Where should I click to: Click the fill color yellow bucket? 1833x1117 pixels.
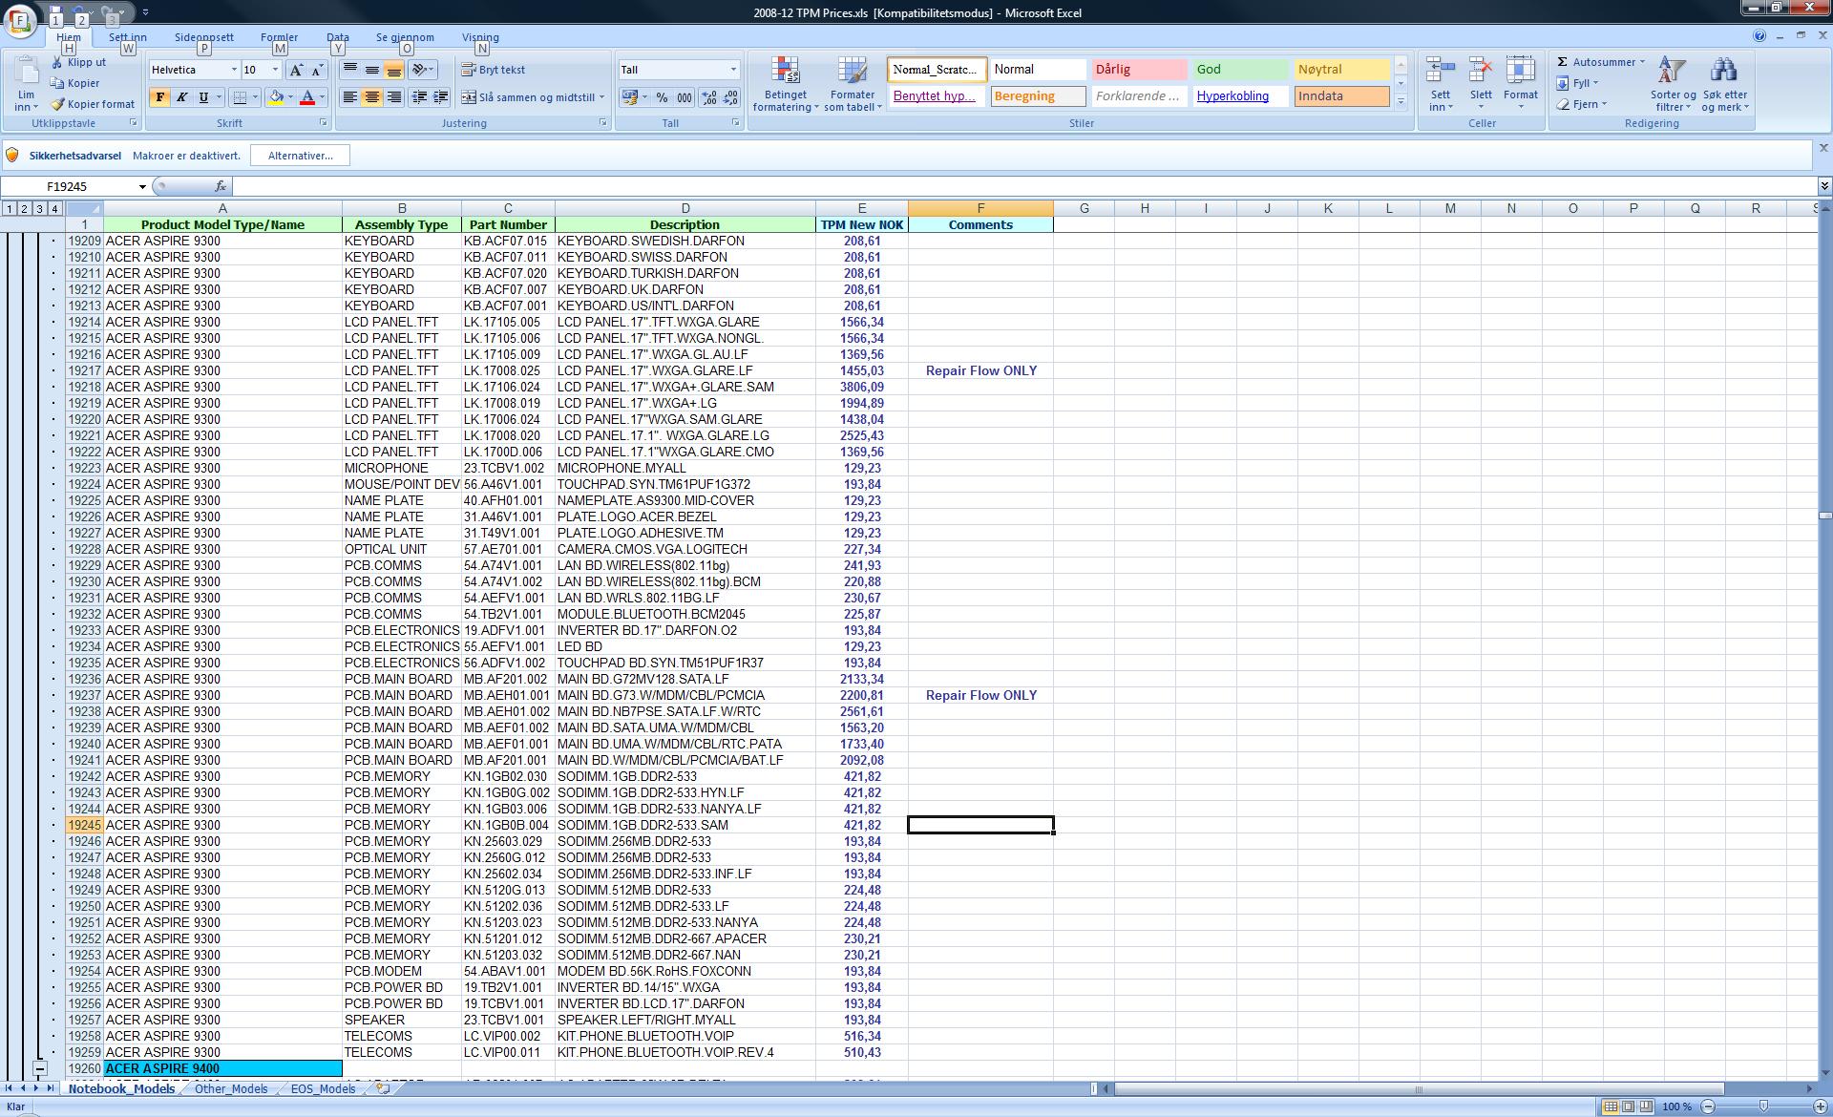coord(276,97)
